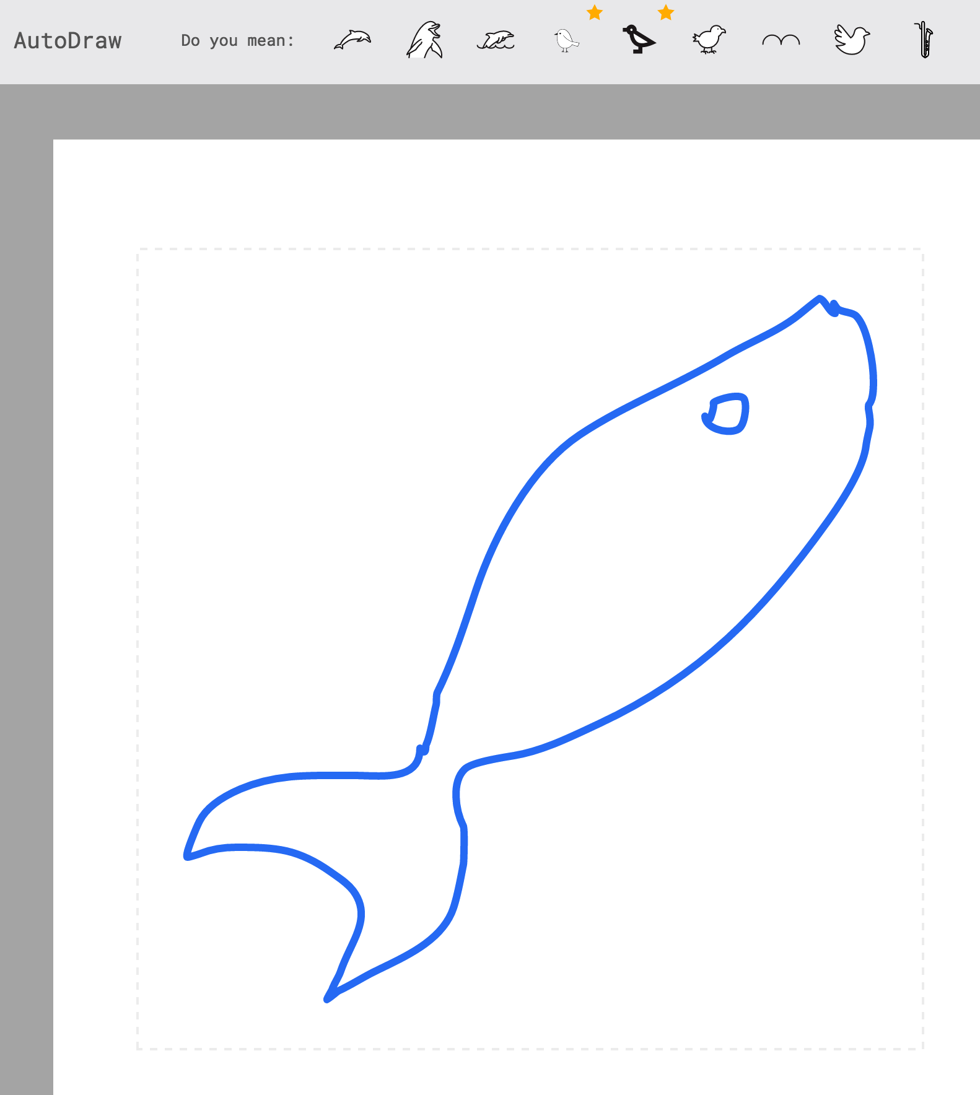Choose the curved seagull wings suggestion
Viewport: 980px width, 1095px height.
pos(781,40)
